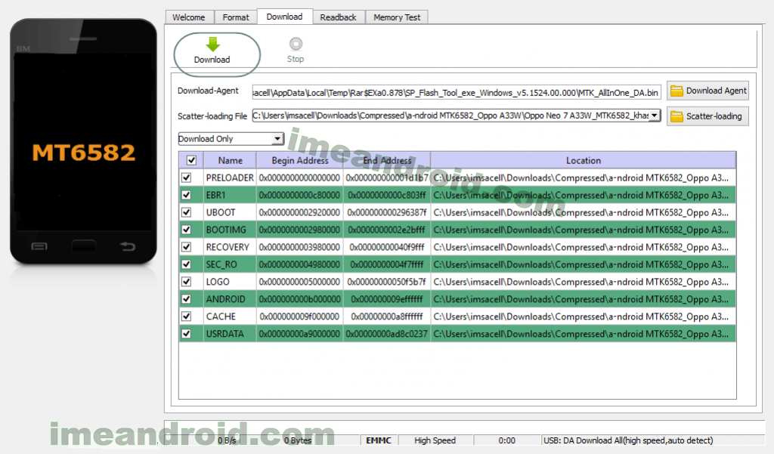Click the PRELOADER row location path
The height and width of the screenshot is (454, 774).
[x=583, y=178]
